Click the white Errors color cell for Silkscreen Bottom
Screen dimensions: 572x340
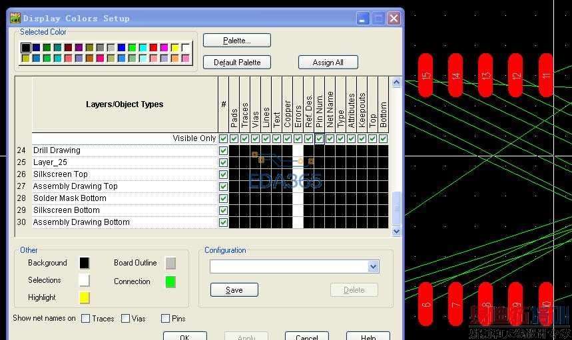tap(298, 211)
